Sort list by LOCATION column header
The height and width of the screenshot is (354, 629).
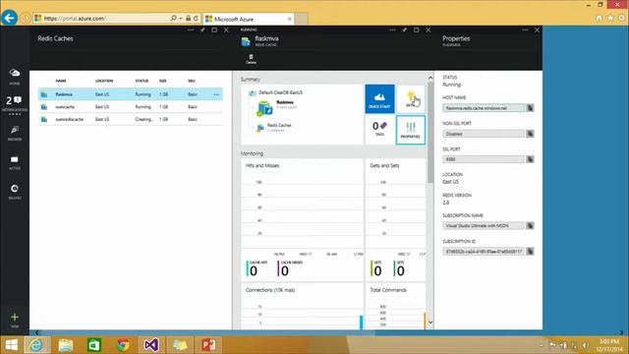point(104,81)
